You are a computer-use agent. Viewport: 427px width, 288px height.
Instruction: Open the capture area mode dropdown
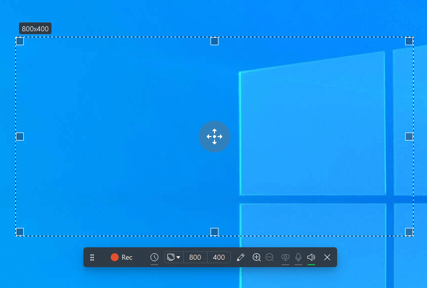[174, 257]
